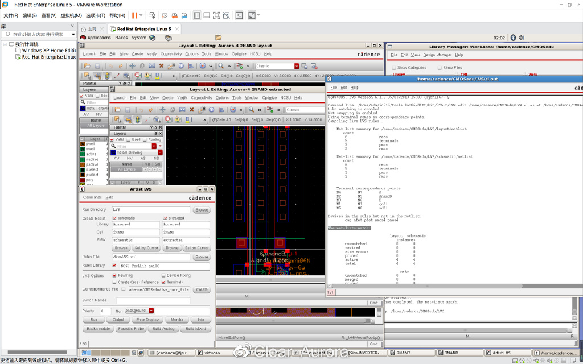Click the red X Delete icon in layout toolbar
Viewport: 583px width, 364px height.
point(161,66)
